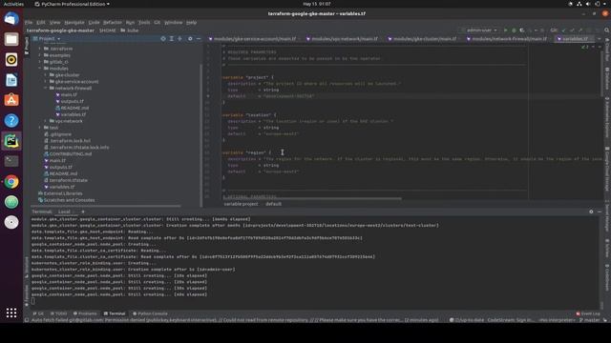The image size is (611, 343).
Task: Open the Navigate menu
Action: 74,23
